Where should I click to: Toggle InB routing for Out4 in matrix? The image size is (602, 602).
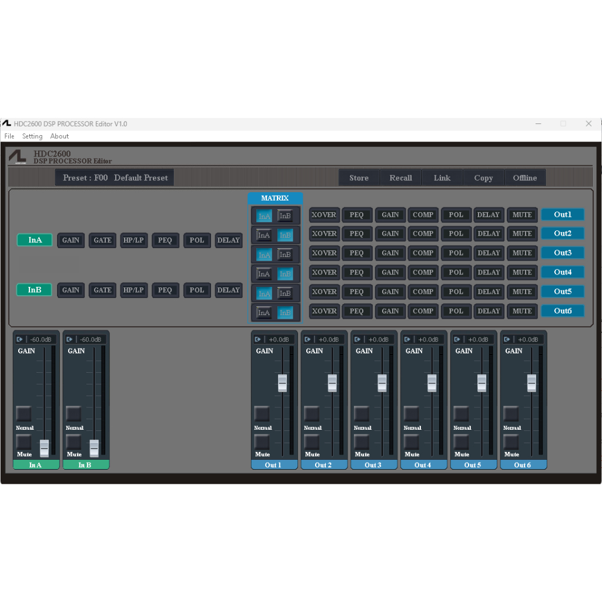point(285,274)
